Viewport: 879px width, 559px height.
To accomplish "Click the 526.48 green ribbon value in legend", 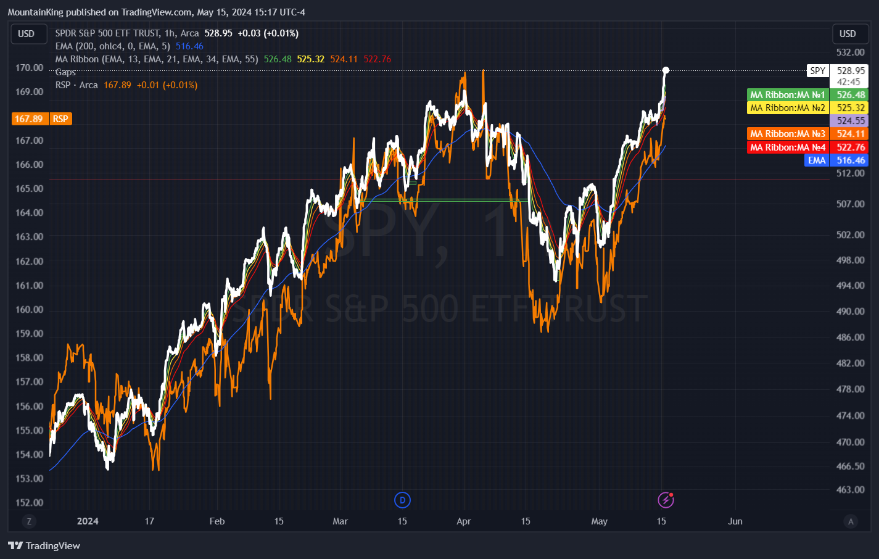I will tap(278, 59).
